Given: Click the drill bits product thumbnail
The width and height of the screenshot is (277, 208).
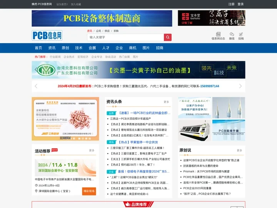Looking at the screenshot, I should tap(229, 107).
